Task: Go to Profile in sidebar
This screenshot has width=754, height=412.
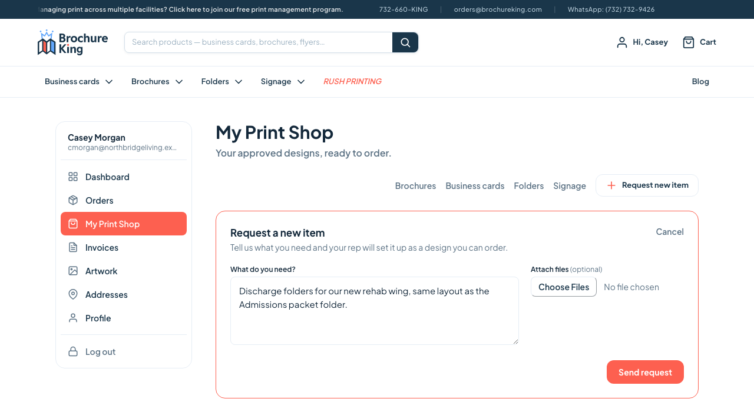Action: pos(124,318)
